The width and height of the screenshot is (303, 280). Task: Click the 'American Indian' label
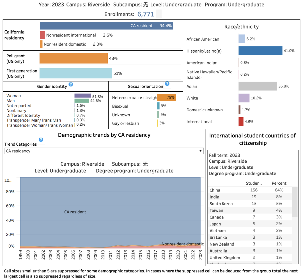tap(202, 63)
